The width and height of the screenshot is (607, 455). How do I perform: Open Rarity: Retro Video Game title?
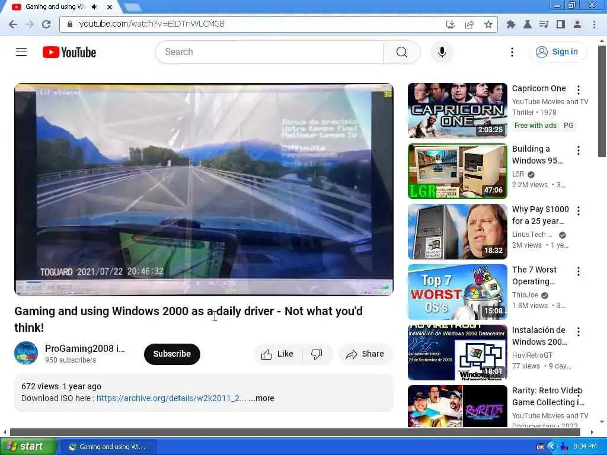pos(548,396)
